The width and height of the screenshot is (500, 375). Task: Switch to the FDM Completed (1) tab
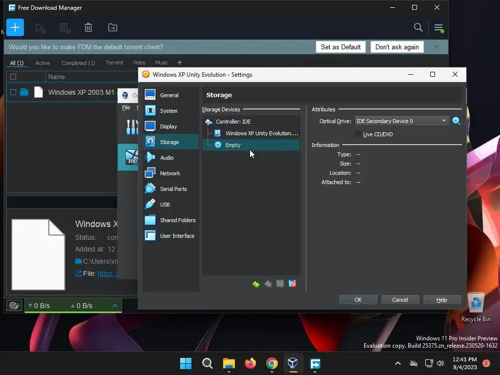pos(78,63)
